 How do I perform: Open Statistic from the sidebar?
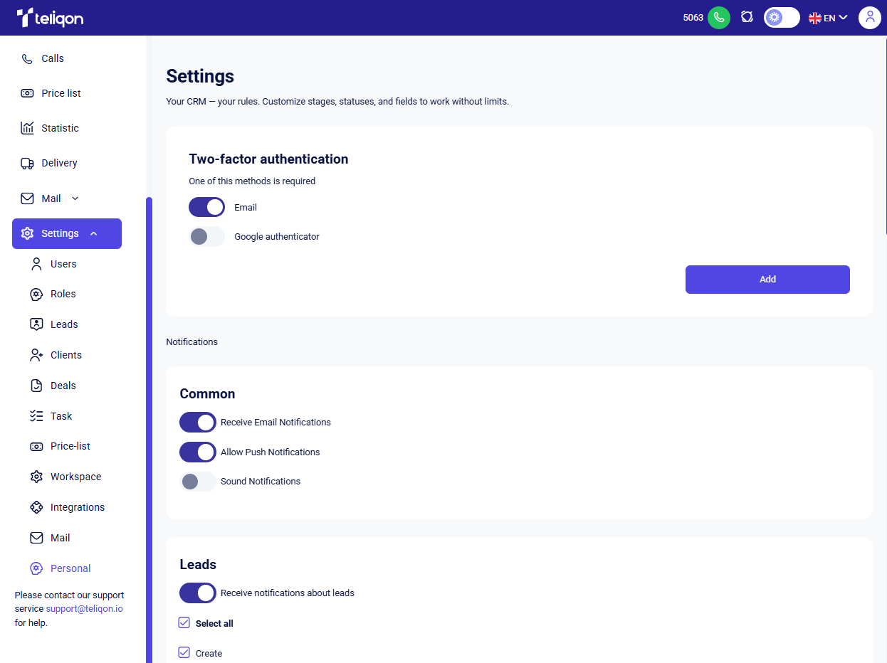(x=60, y=128)
